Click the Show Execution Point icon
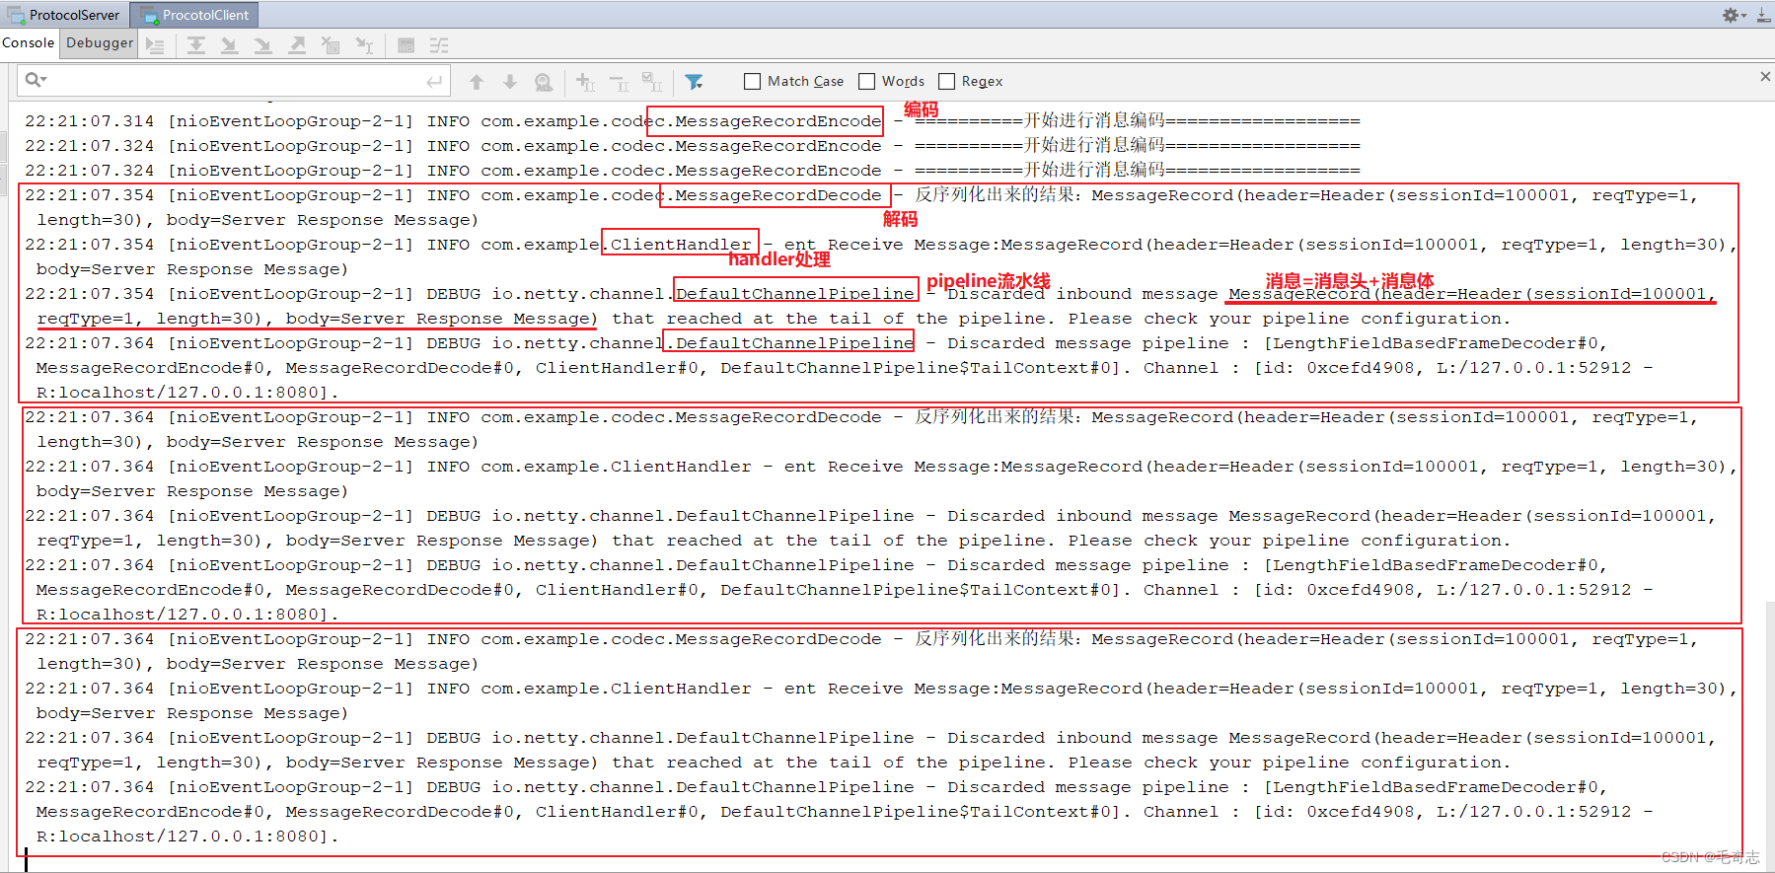This screenshot has height=873, width=1775. coord(155,45)
